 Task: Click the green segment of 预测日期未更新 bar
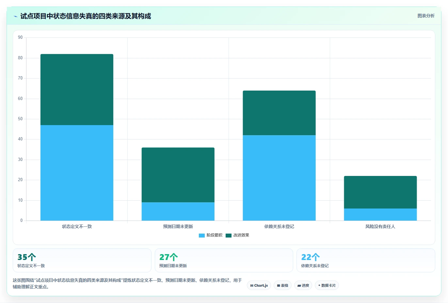(178, 175)
